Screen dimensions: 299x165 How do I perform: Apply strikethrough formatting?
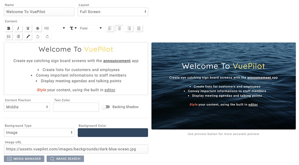coord(38,28)
